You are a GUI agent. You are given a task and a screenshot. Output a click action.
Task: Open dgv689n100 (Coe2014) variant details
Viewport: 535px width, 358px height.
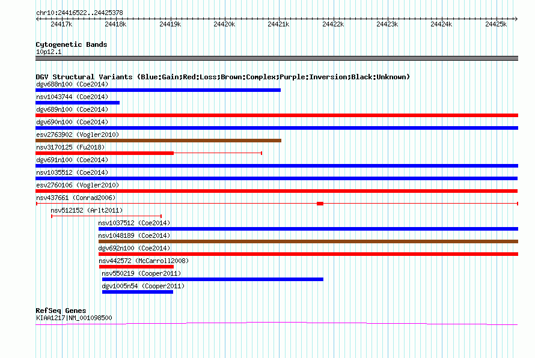(72, 109)
